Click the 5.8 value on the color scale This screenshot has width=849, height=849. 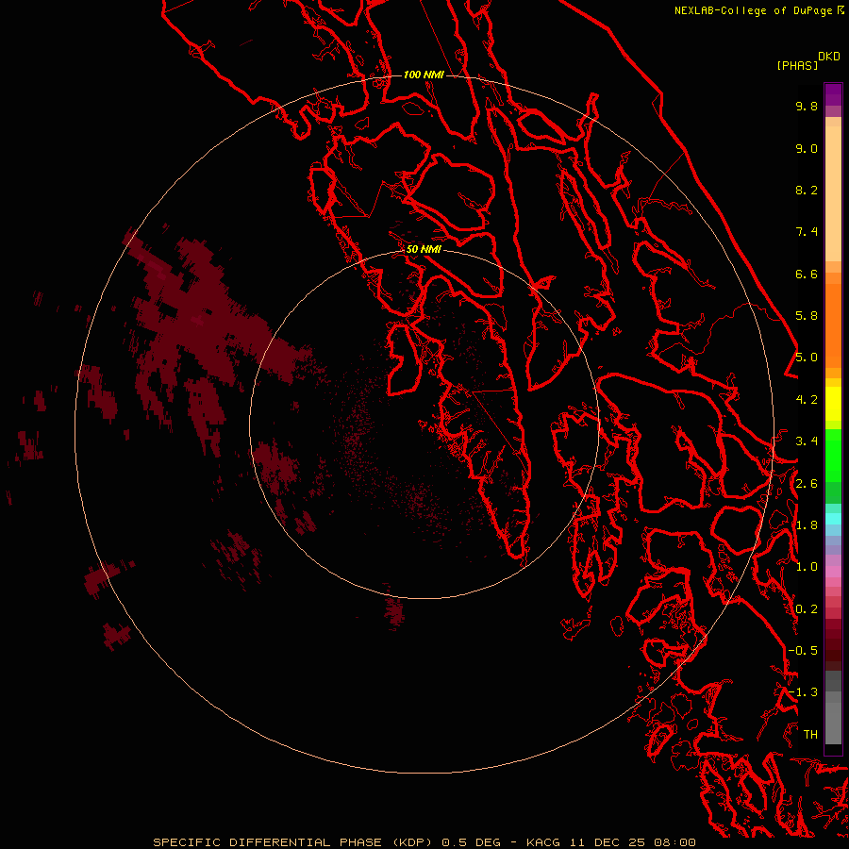click(x=807, y=316)
